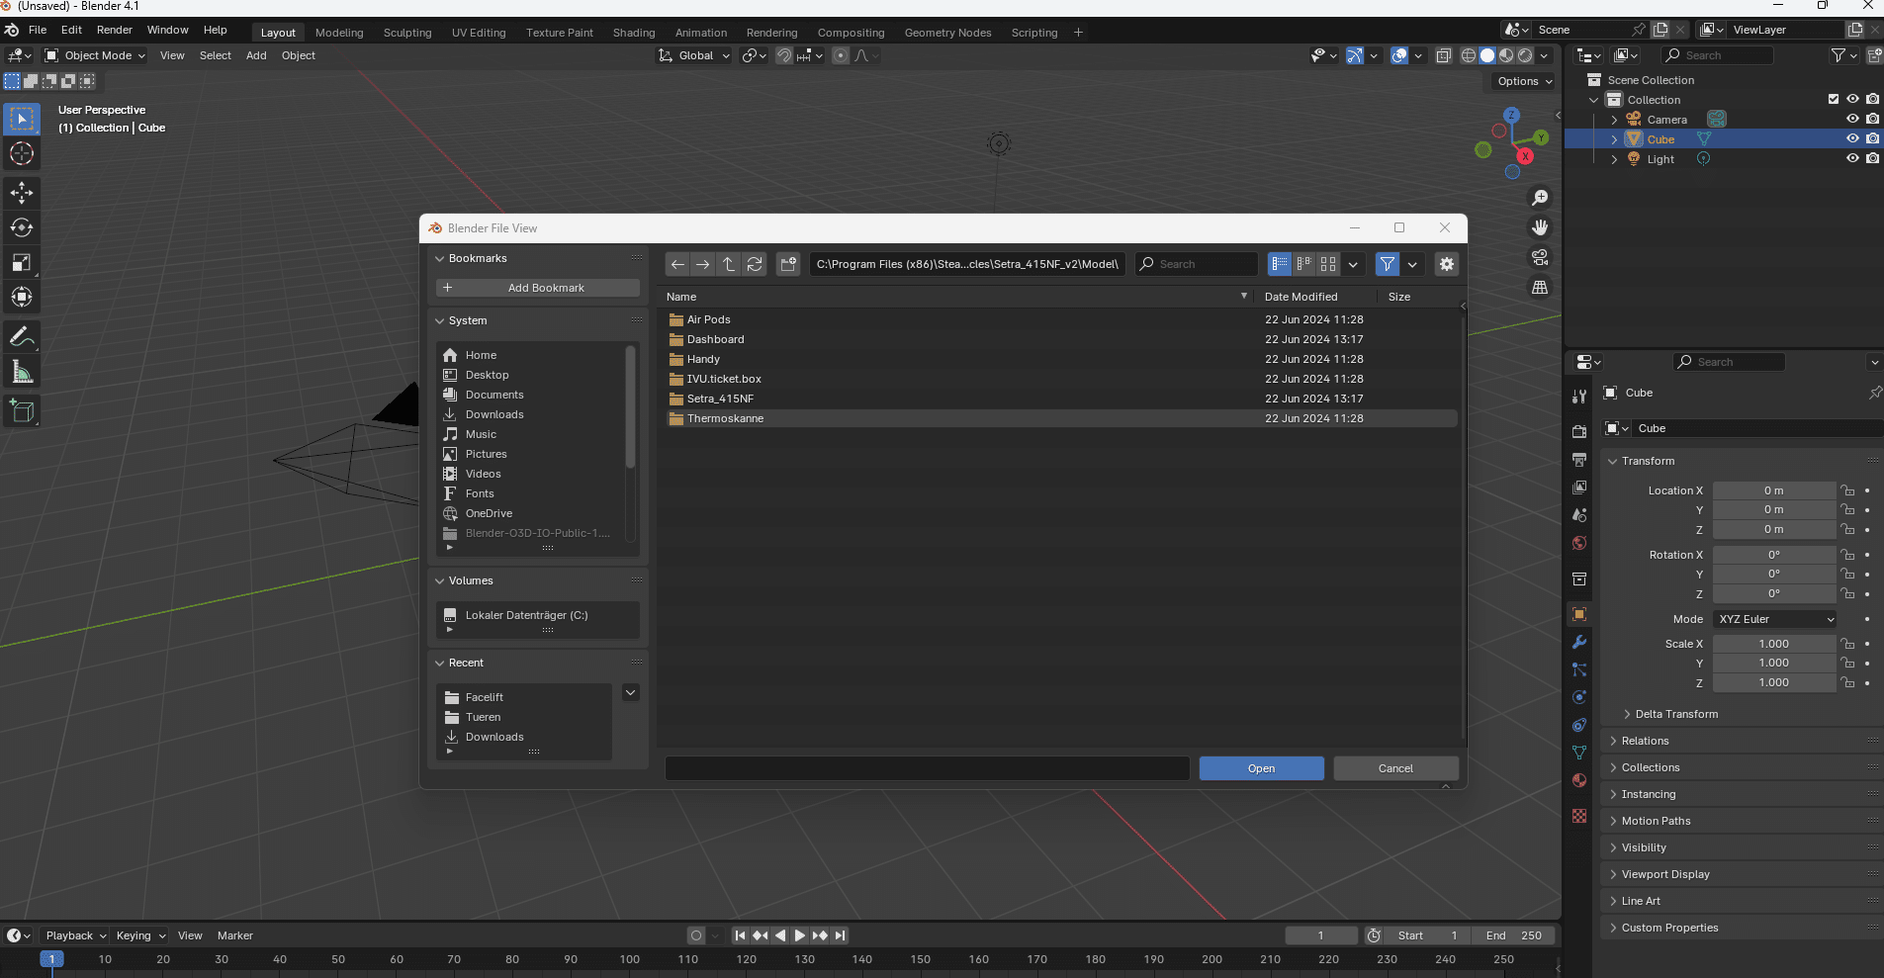The height and width of the screenshot is (978, 1884).
Task: Open the Modifiers wrench tab
Action: tap(1579, 642)
